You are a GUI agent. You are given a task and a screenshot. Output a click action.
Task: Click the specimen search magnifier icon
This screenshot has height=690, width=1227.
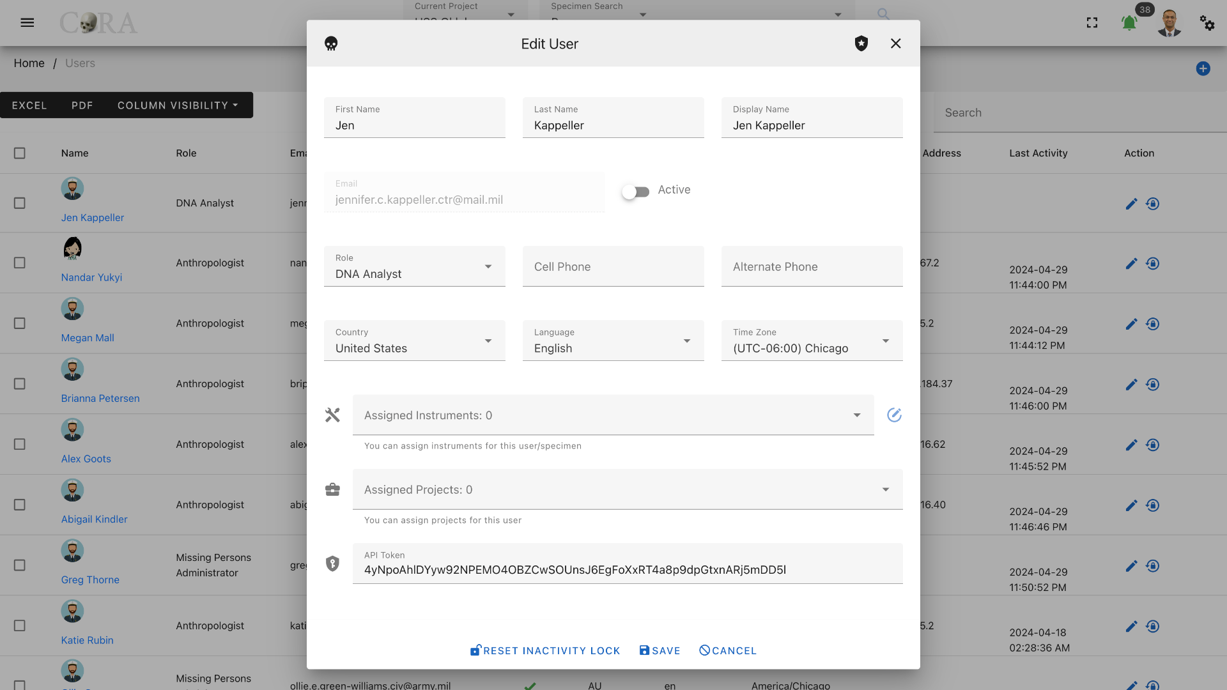[883, 13]
